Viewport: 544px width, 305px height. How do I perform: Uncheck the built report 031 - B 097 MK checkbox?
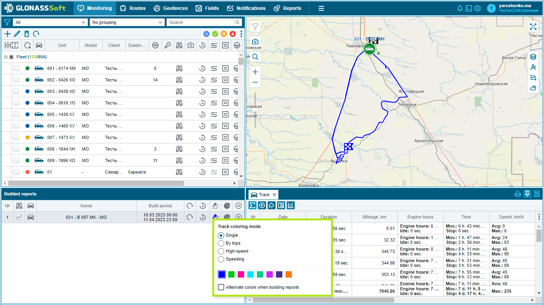(19, 217)
